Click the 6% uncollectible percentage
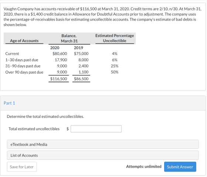 click(115, 60)
